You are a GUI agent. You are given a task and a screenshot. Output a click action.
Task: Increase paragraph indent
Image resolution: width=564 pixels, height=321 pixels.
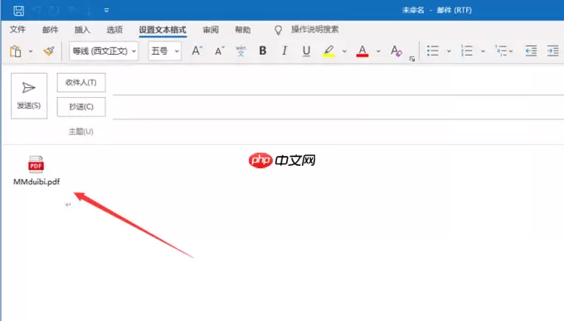coord(553,51)
